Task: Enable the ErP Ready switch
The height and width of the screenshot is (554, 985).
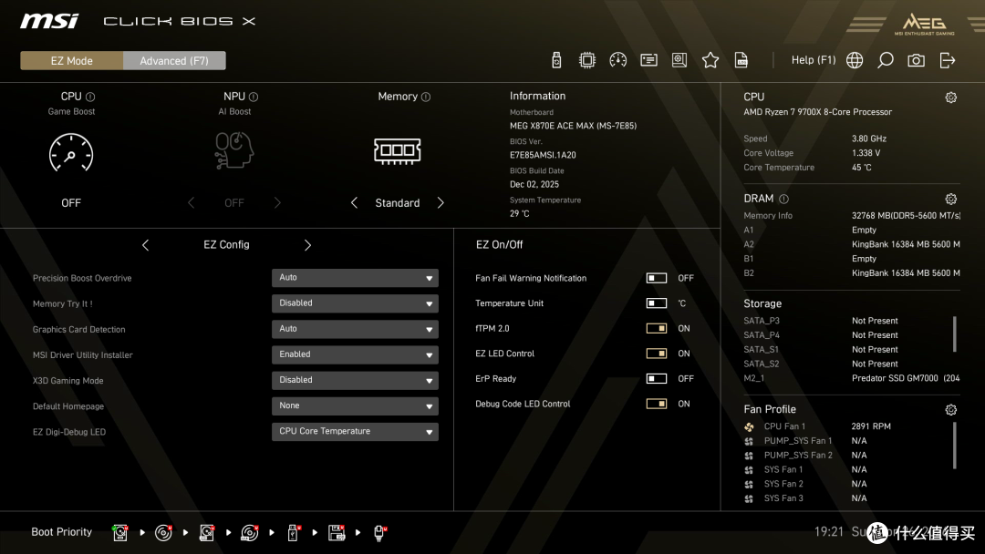Action: click(657, 378)
